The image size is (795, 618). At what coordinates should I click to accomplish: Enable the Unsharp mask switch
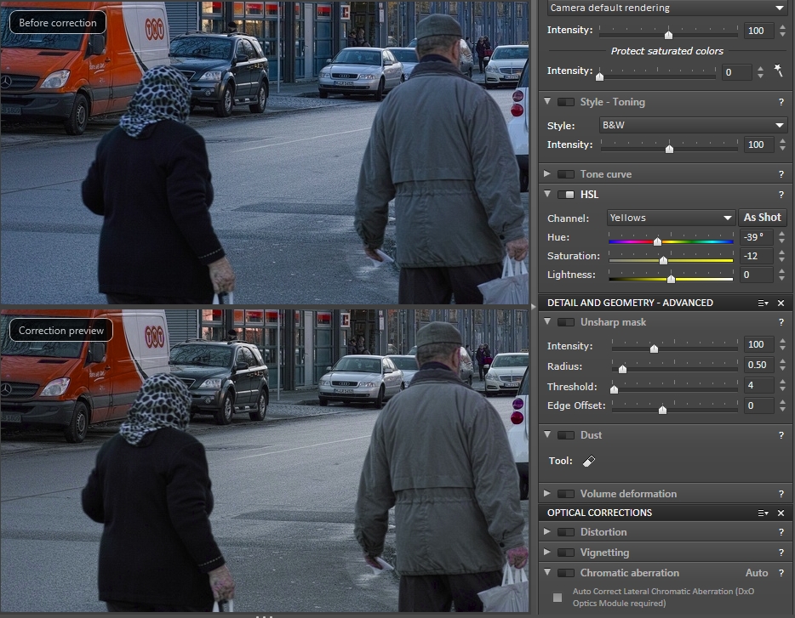(565, 322)
